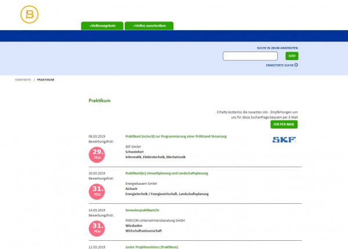This screenshot has width=348, height=249.
Task: Open Junior Projektassistenz (Praktikum) listing
Action: point(152,247)
